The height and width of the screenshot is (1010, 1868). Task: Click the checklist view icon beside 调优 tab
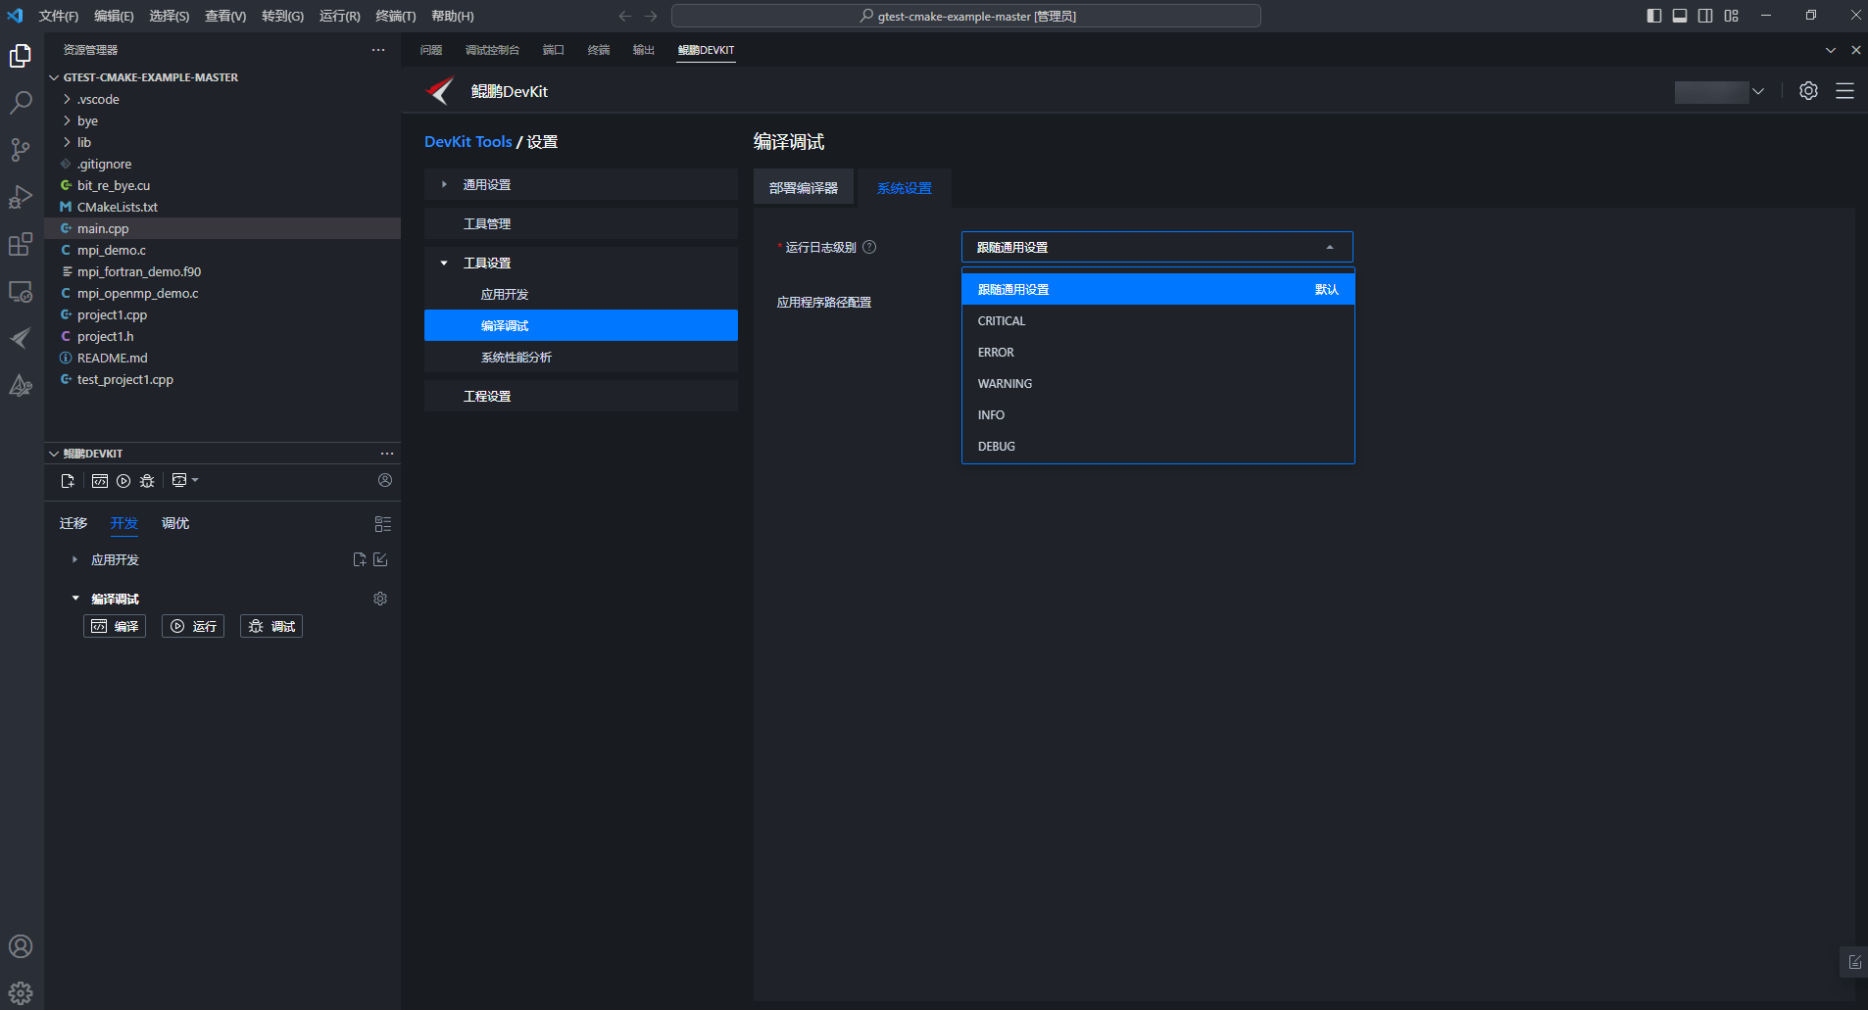[x=383, y=524]
